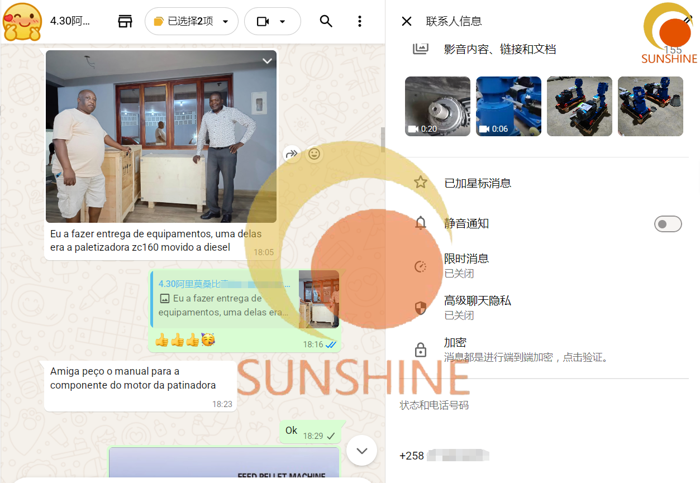This screenshot has width=700, height=483.
Task: Open the photo message chevron menu
Action: click(x=267, y=61)
